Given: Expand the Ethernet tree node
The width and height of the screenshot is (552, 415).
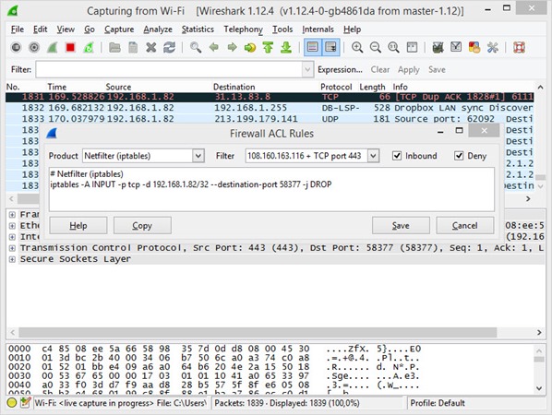Looking at the screenshot, I should click(x=12, y=225).
